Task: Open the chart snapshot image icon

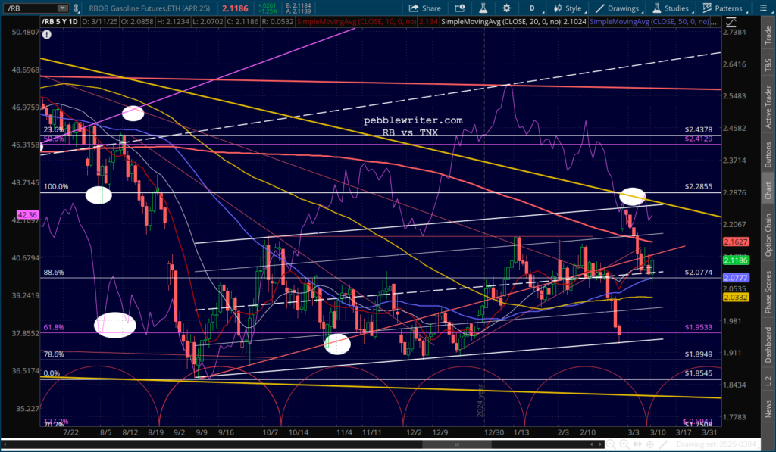Action: tap(460, 8)
